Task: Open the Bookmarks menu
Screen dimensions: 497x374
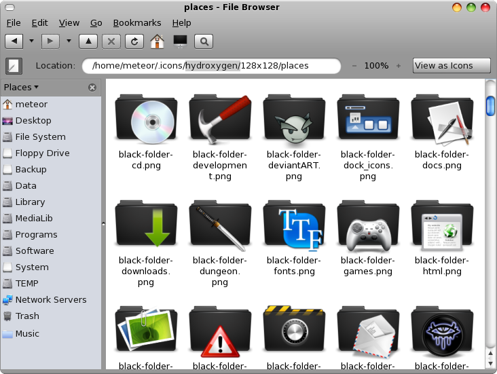Action: (137, 23)
